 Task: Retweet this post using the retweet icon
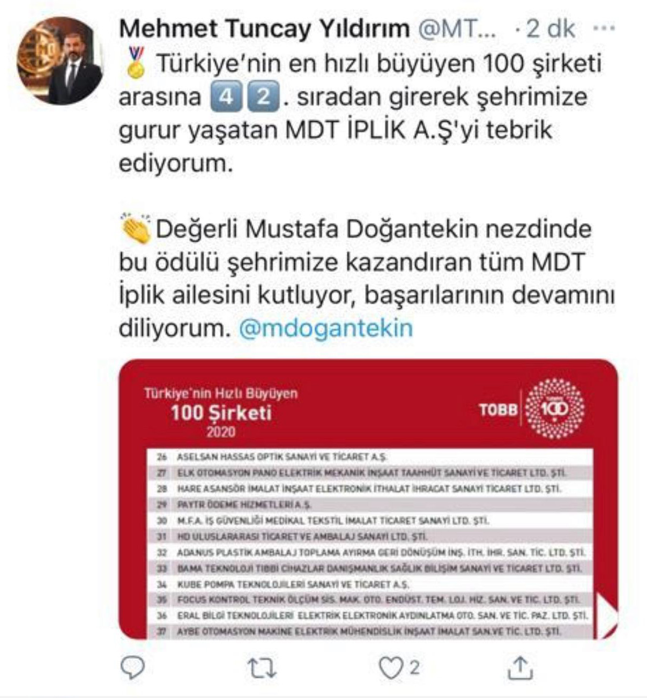pyautogui.click(x=262, y=668)
